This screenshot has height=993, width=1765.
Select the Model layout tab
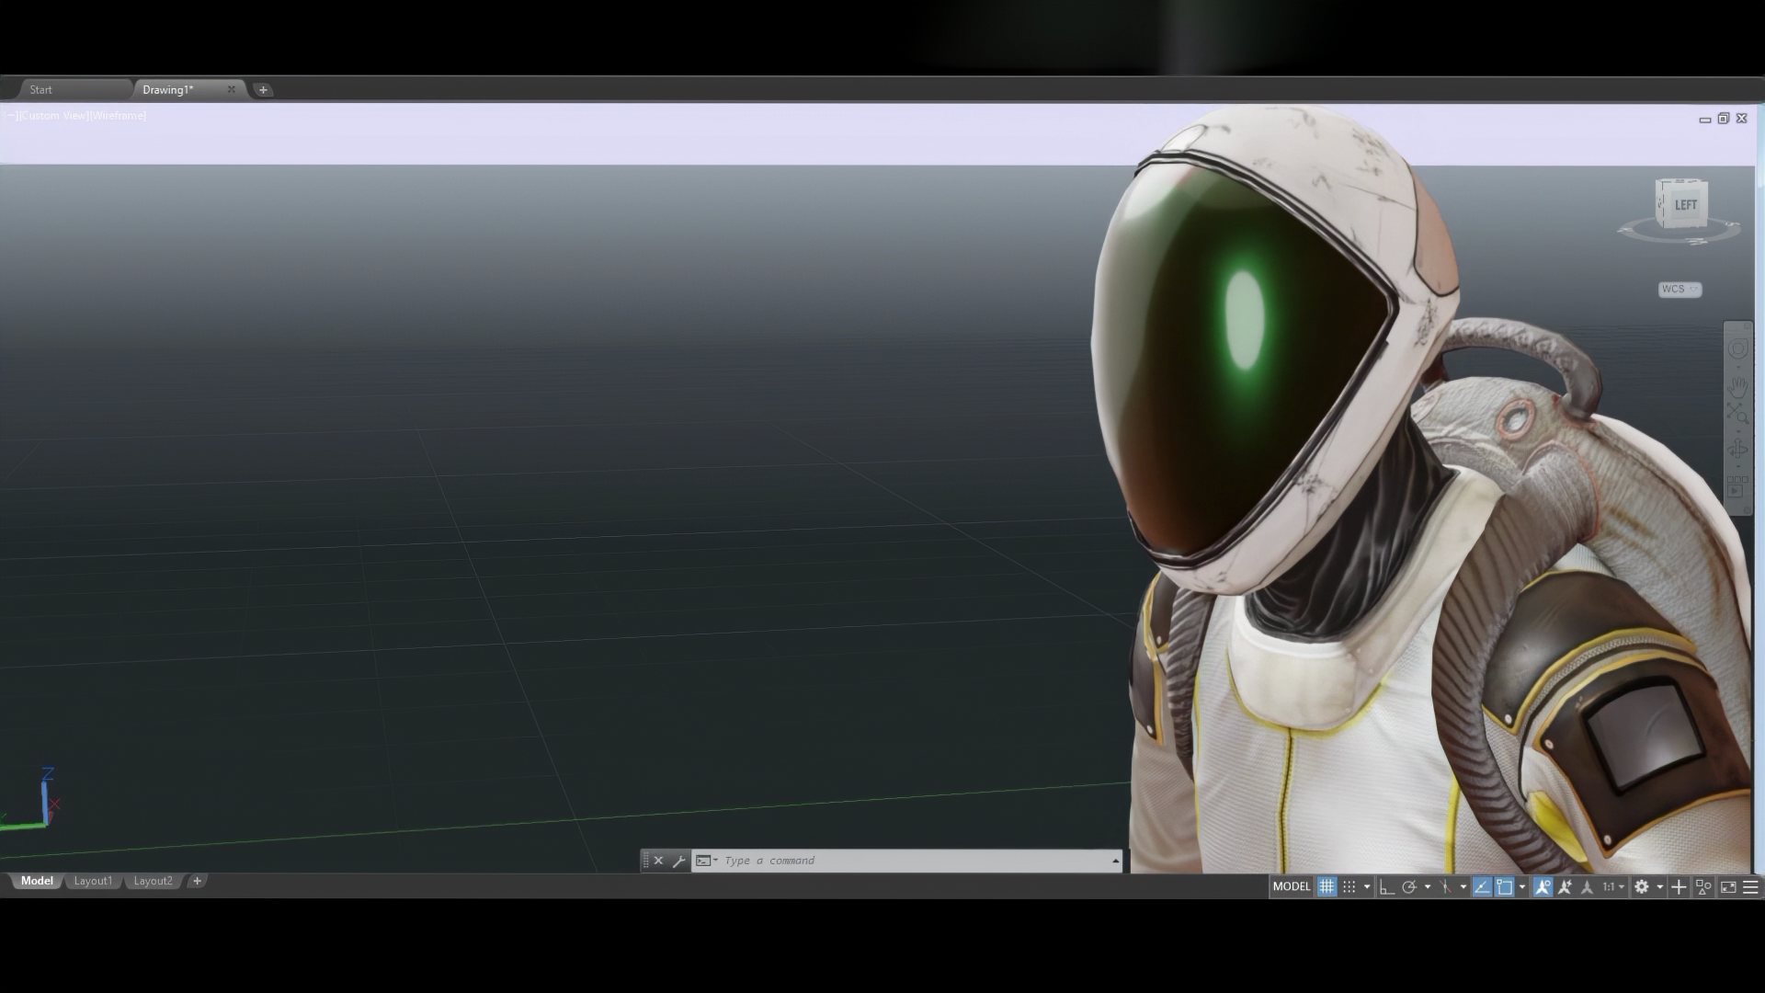37,881
